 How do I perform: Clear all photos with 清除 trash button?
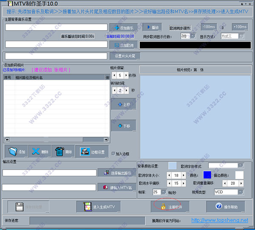point(63,152)
